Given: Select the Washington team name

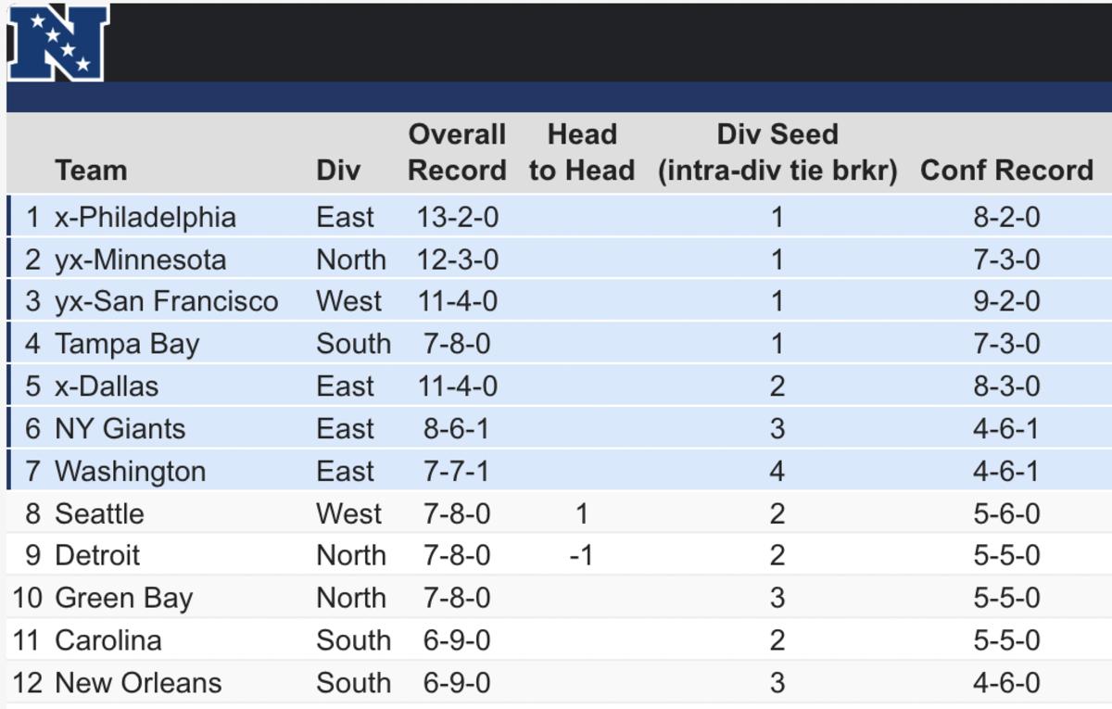Looking at the screenshot, I should (x=130, y=471).
